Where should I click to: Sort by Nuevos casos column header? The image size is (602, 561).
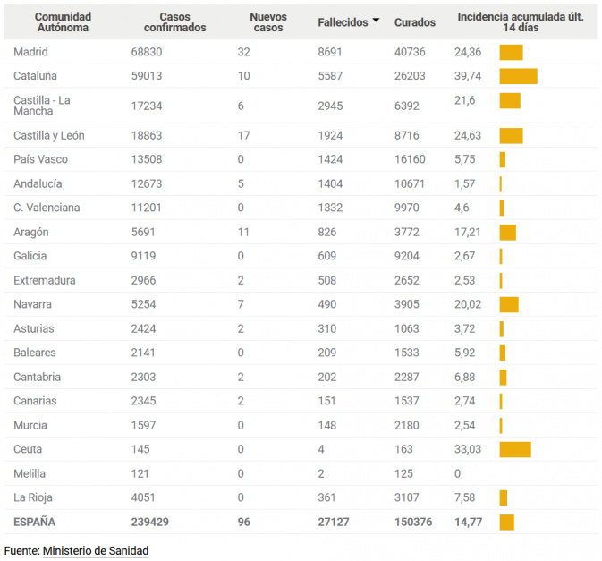point(267,22)
